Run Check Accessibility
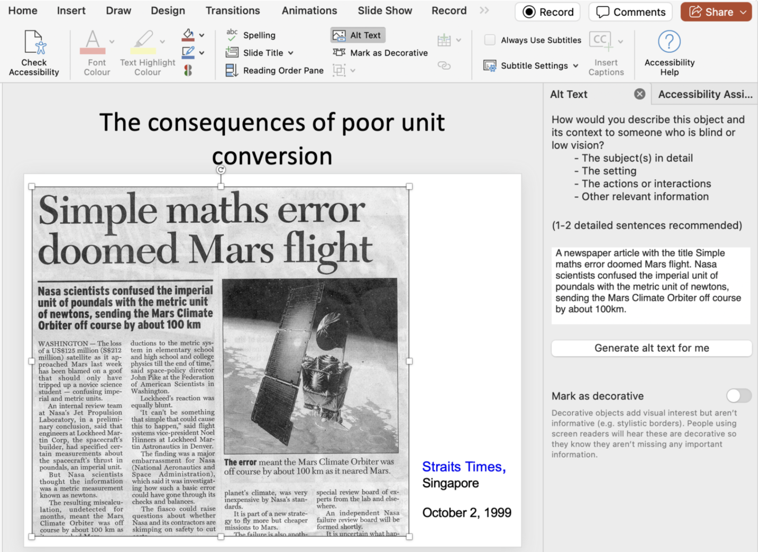The height and width of the screenshot is (552, 758). [34, 53]
